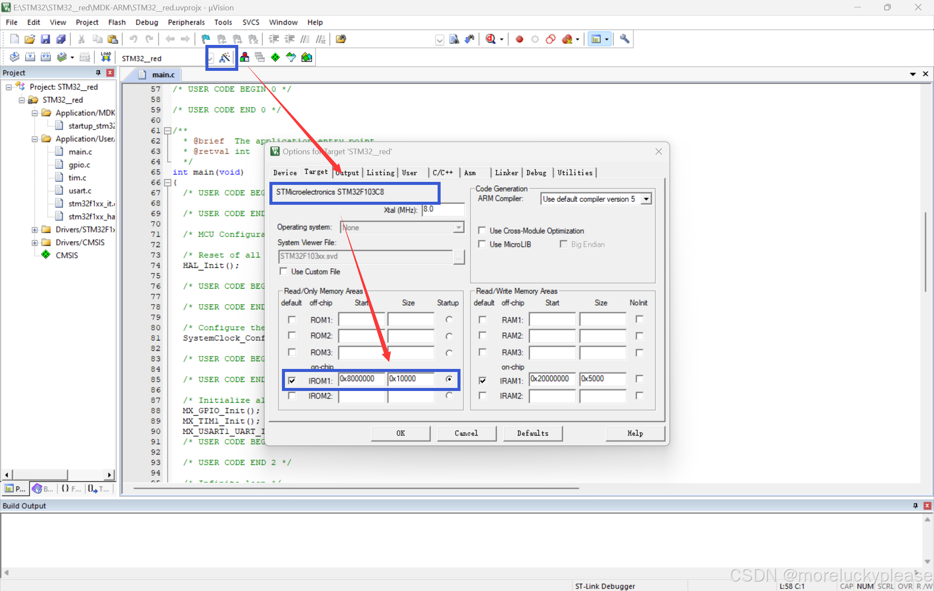Collapse the Application/User group
The width and height of the screenshot is (934, 591).
click(34, 139)
